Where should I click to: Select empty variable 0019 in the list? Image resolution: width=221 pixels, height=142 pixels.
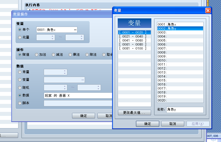pyautogui.click(x=180, y=96)
